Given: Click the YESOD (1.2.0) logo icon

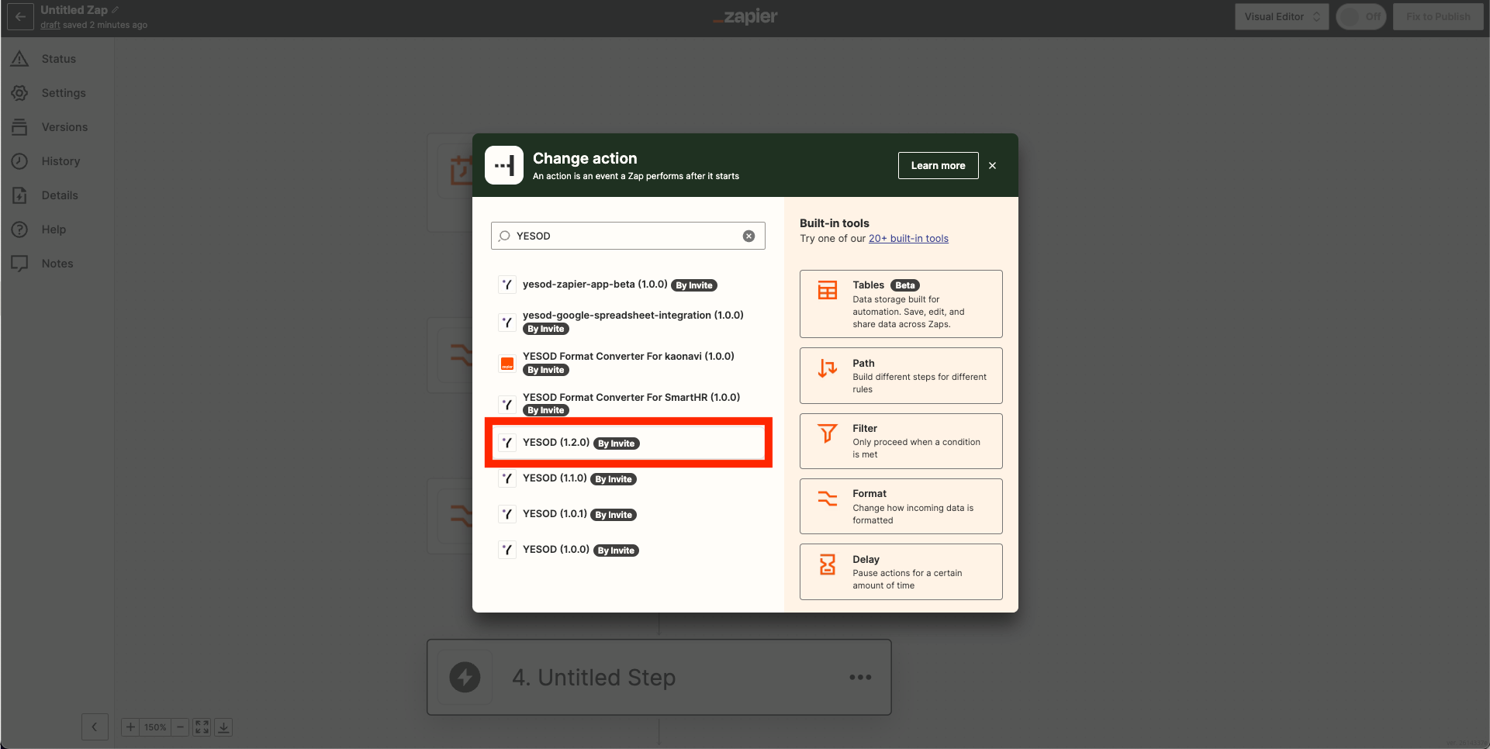Looking at the screenshot, I should [507, 443].
